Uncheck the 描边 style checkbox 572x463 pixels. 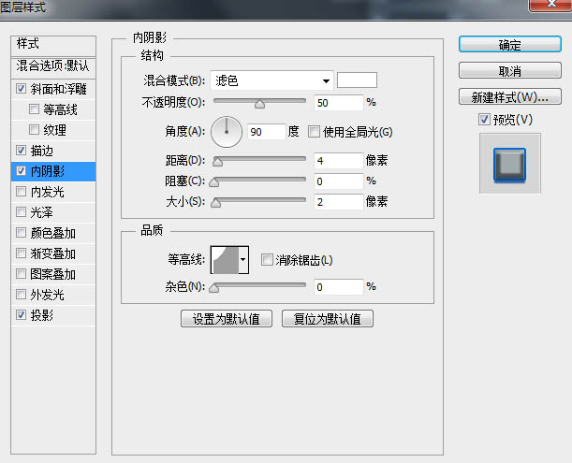click(21, 151)
